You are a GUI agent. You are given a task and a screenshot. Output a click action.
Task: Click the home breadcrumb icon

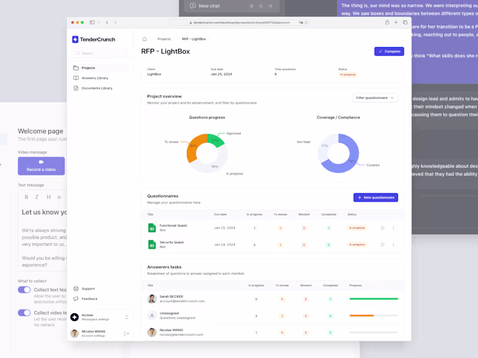click(x=144, y=38)
